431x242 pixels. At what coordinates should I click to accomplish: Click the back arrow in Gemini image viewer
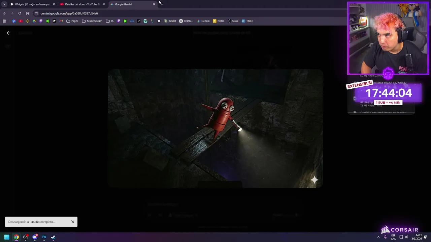pyautogui.click(x=8, y=33)
